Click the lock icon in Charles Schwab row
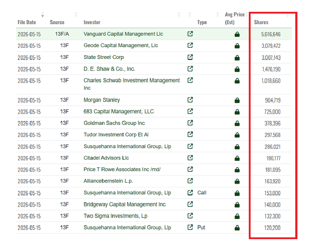The height and width of the screenshot is (247, 311). pos(237,81)
